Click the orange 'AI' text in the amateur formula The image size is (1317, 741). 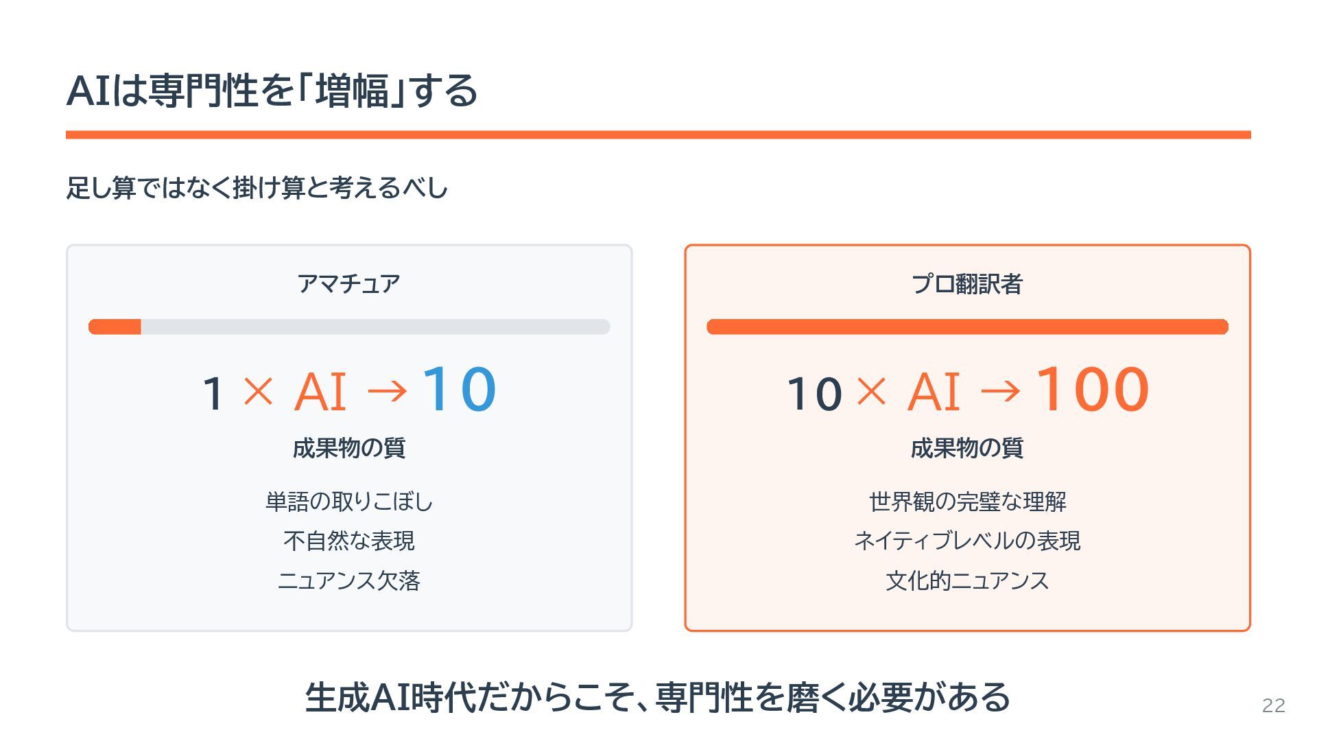click(x=320, y=392)
